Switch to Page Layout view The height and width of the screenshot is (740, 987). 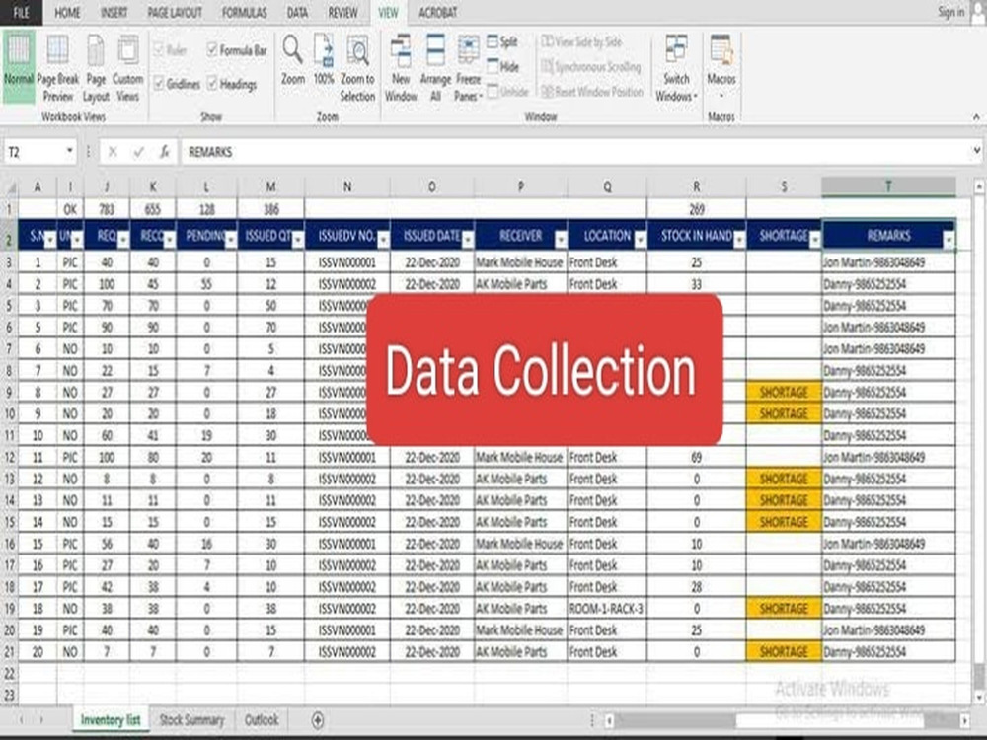(96, 67)
